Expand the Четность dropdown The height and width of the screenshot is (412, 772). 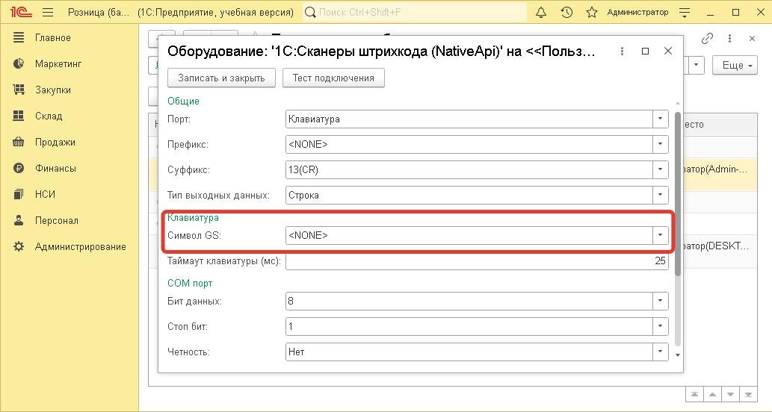[660, 352]
